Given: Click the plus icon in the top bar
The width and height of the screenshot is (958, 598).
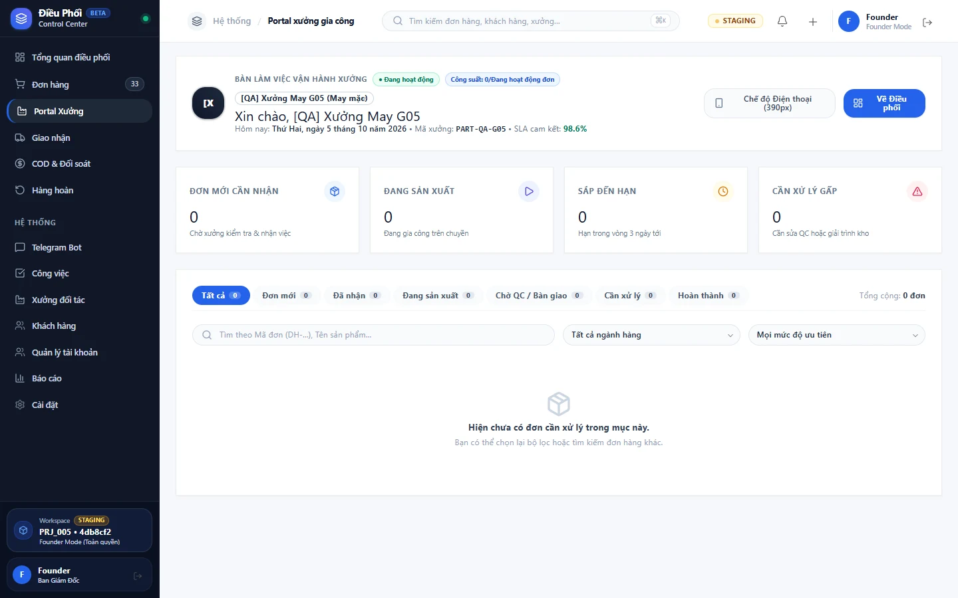Looking at the screenshot, I should [813, 21].
